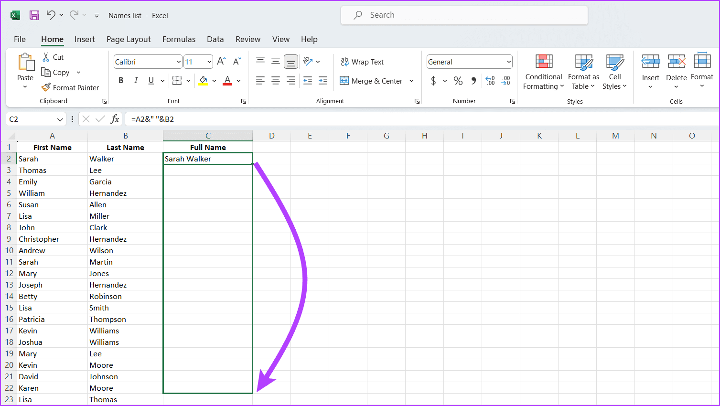Viewport: 720px width, 406px height.
Task: Click Format cells button
Action: [702, 71]
